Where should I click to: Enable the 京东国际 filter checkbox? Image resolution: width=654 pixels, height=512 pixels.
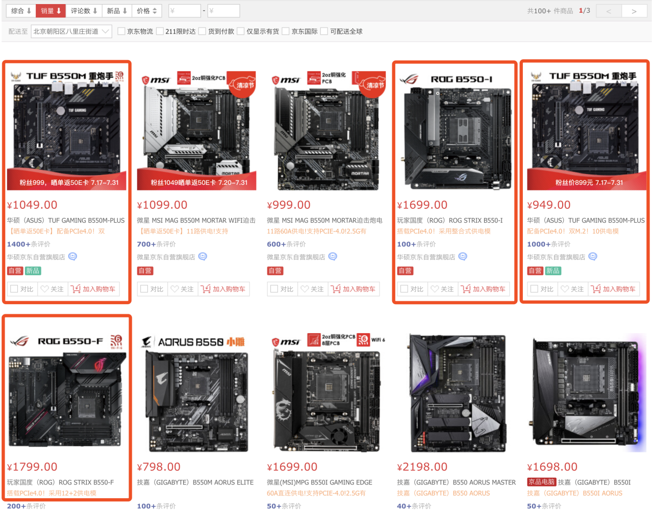(x=286, y=32)
